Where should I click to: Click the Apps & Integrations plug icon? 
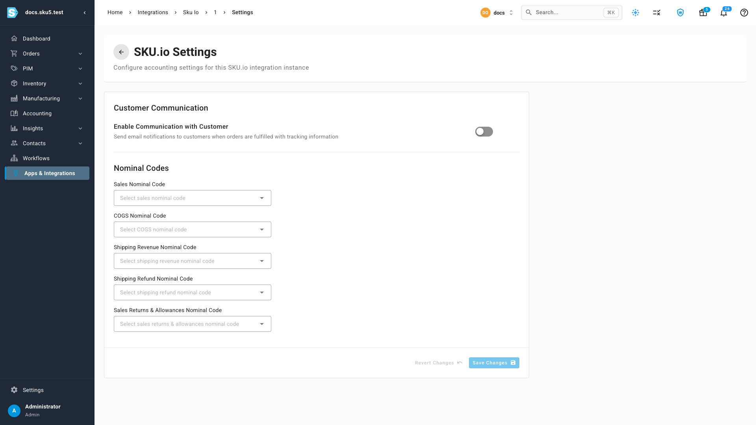(x=16, y=173)
